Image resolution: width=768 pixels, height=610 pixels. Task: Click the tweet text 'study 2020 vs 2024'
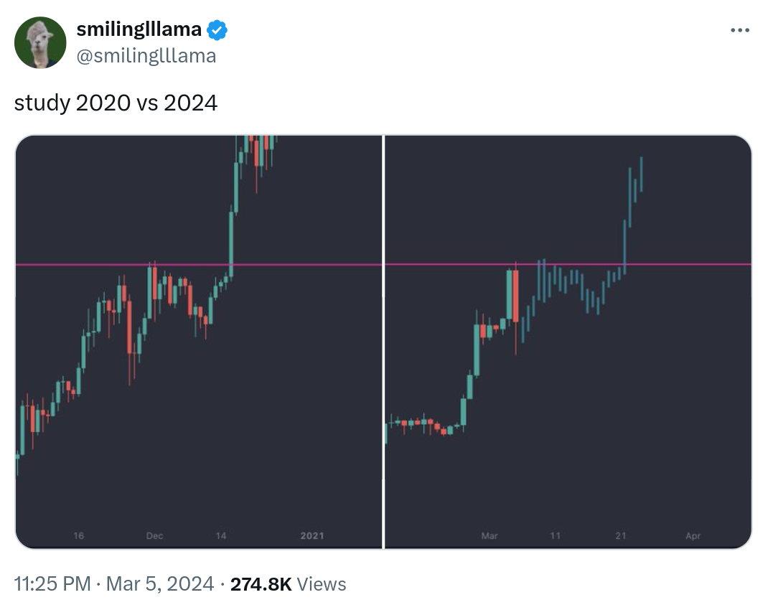(116, 103)
